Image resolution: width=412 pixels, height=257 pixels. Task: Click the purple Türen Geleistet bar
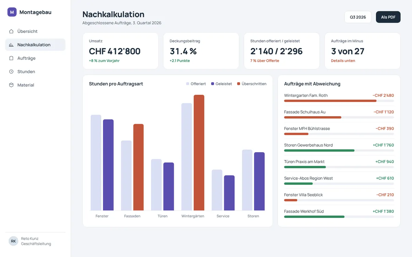point(169,186)
